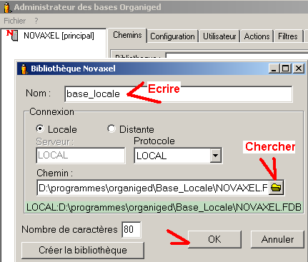Click the Administrateur des bases Organiged app icon
308x262 pixels.
[x=7, y=7]
